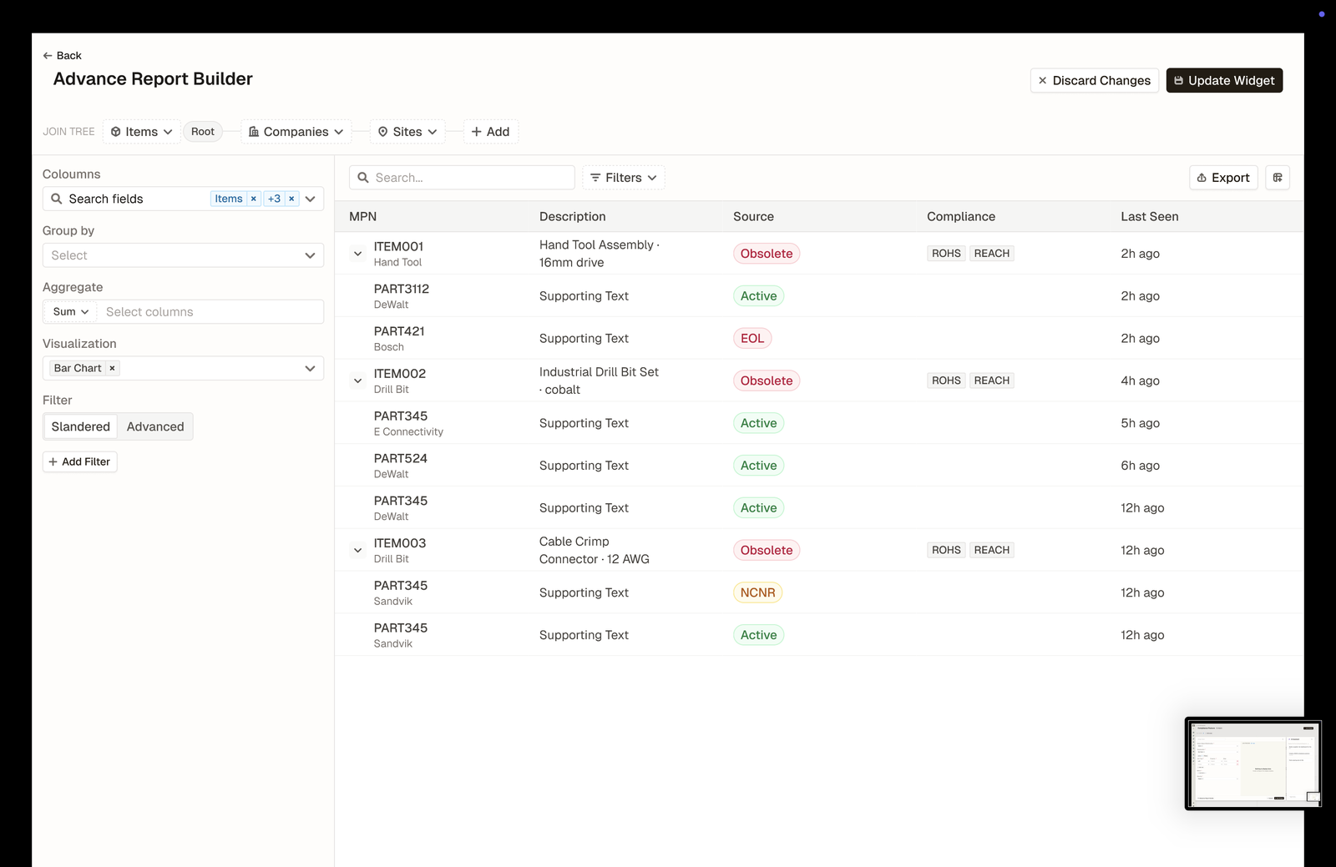This screenshot has height=867, width=1336.
Task: Expand the Visualization dropdown chevron
Action: pos(311,368)
